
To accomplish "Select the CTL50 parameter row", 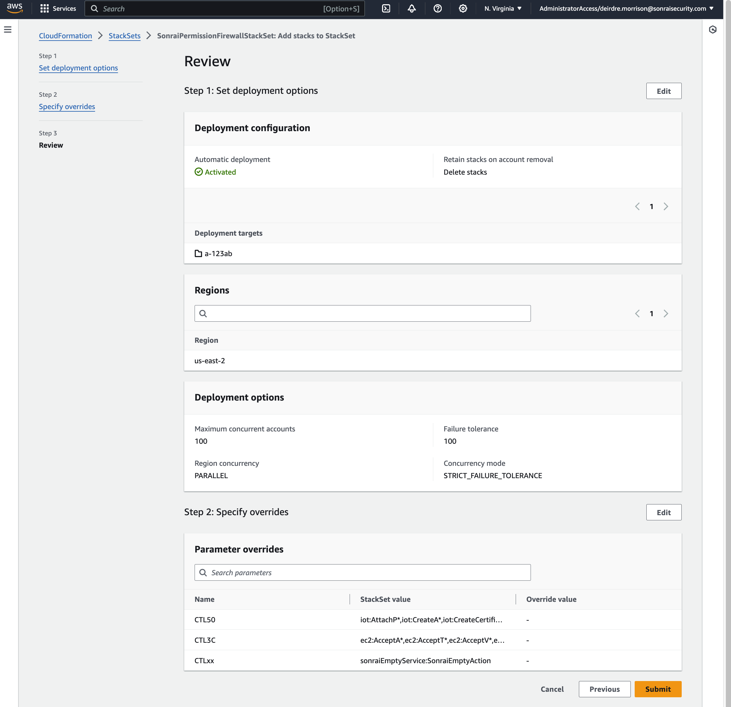I will 433,620.
